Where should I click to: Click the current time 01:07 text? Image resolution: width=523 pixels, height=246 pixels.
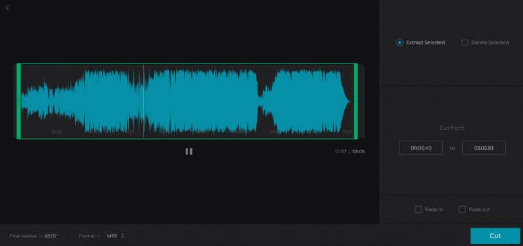(341, 152)
